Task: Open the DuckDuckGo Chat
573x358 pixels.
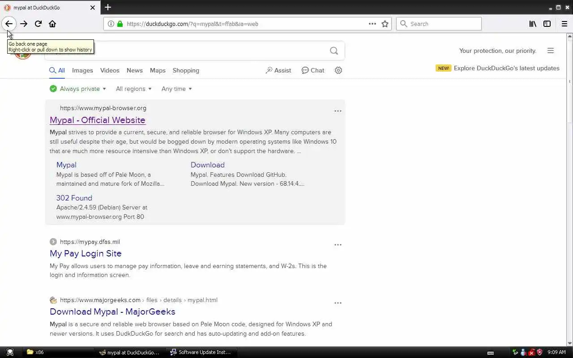Action: pyautogui.click(x=313, y=70)
